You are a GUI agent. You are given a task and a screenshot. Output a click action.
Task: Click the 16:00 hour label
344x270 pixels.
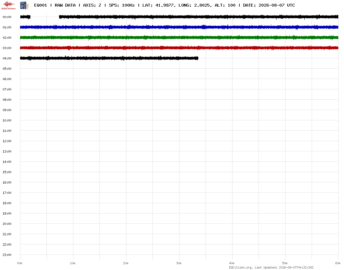[x=7, y=182]
